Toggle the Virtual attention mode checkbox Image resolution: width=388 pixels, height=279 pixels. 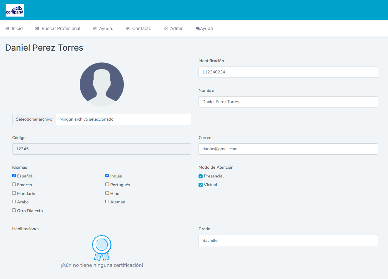point(201,185)
